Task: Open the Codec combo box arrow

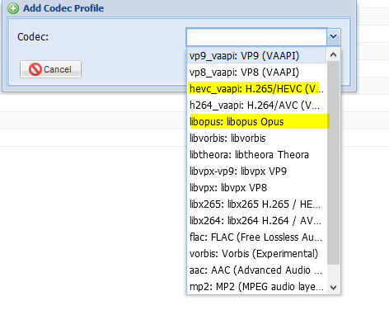Action: tap(334, 36)
